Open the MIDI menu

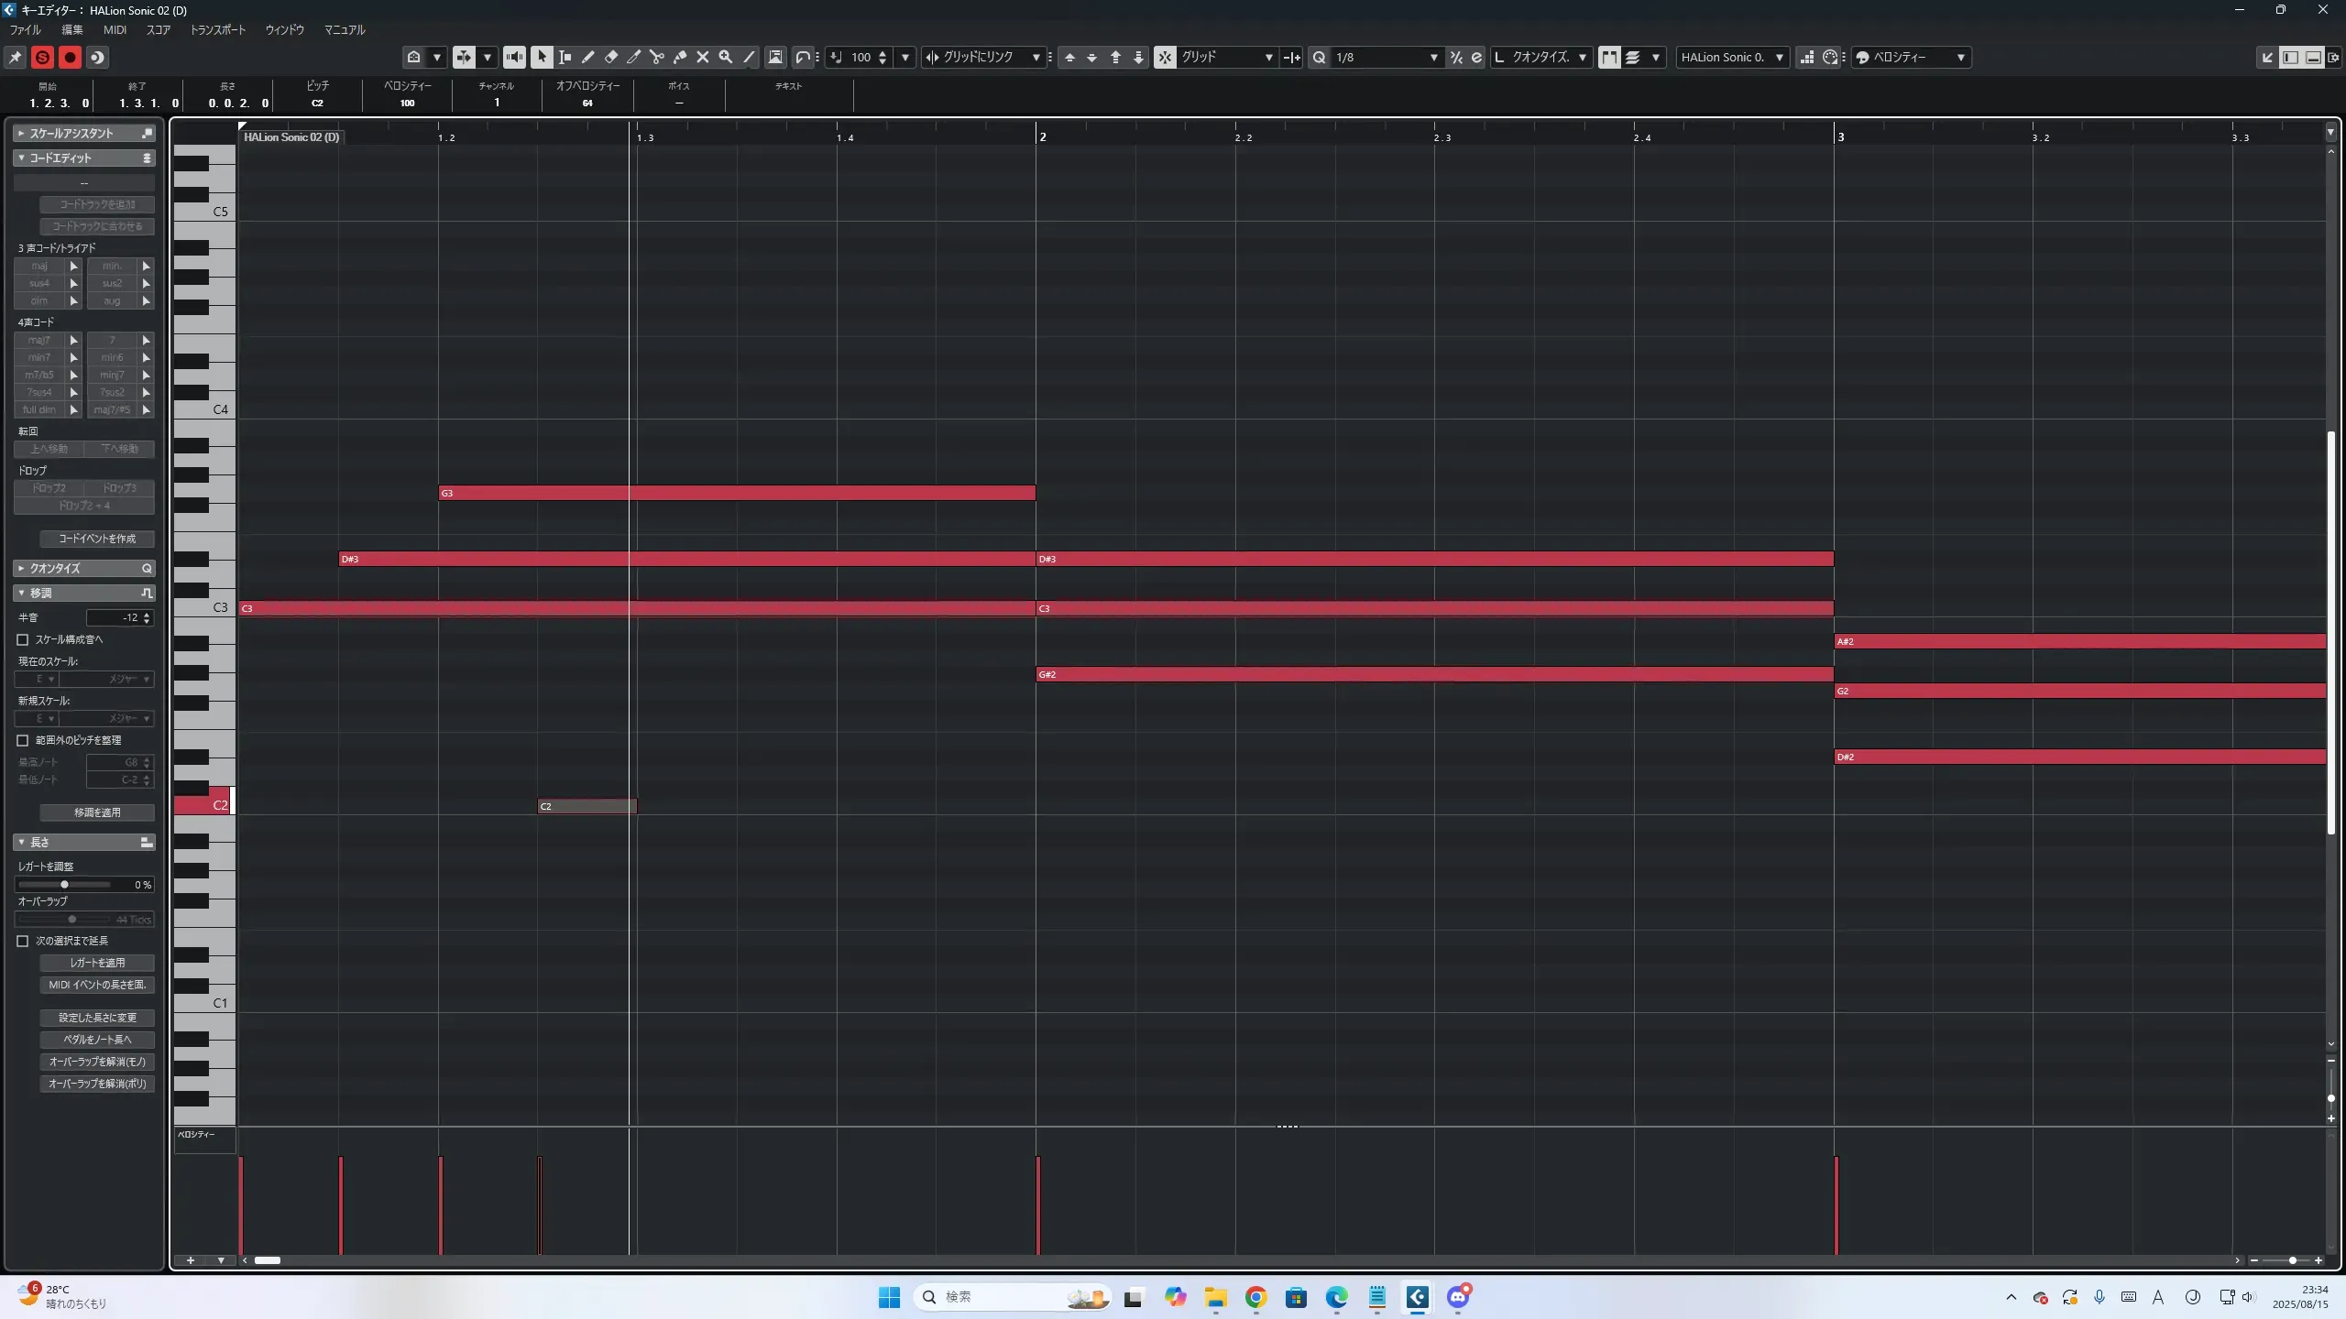coord(115,29)
